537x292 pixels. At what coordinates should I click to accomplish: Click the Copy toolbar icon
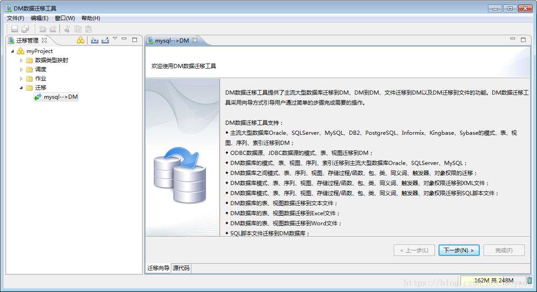pyautogui.click(x=78, y=29)
